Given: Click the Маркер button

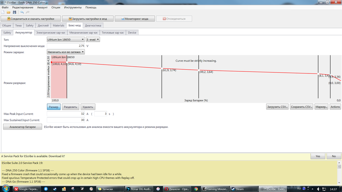Looking at the screenshot, I should click(x=321, y=107).
